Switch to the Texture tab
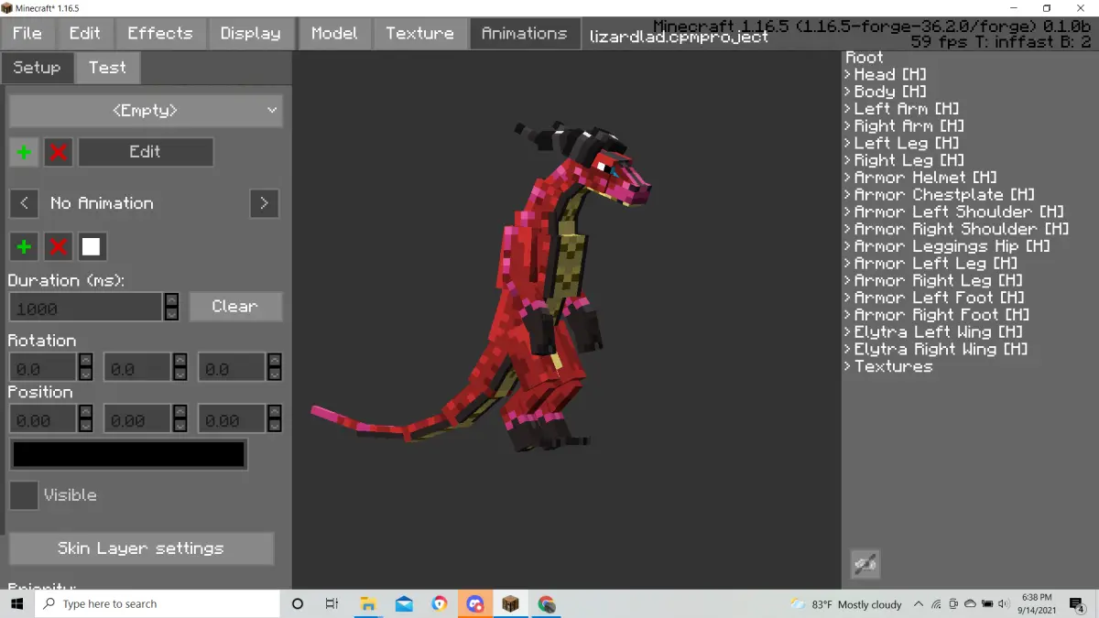This screenshot has width=1099, height=618. coord(419,33)
